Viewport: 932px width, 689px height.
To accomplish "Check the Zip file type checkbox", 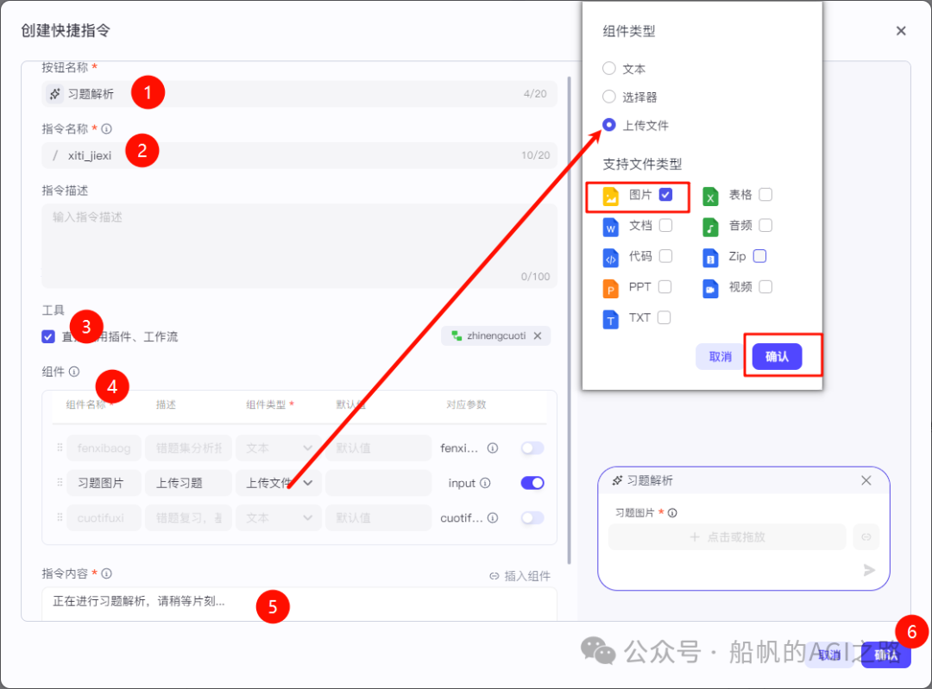I will 759,255.
